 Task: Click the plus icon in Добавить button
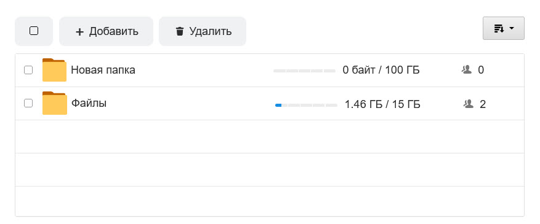[x=79, y=32]
